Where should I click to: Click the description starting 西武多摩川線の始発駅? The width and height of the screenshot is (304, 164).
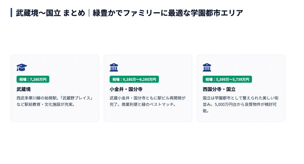pyautogui.click(x=55, y=101)
